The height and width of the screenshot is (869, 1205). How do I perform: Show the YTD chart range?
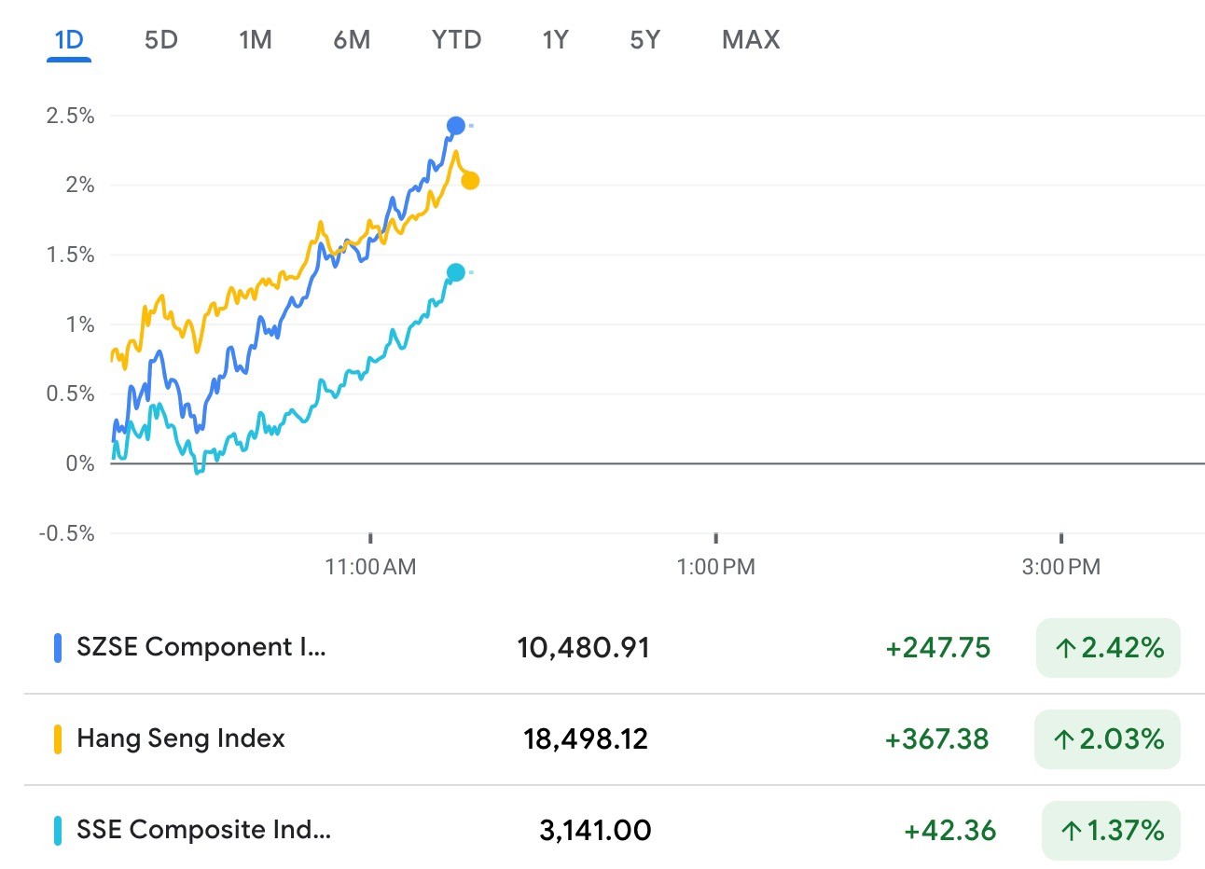point(456,40)
